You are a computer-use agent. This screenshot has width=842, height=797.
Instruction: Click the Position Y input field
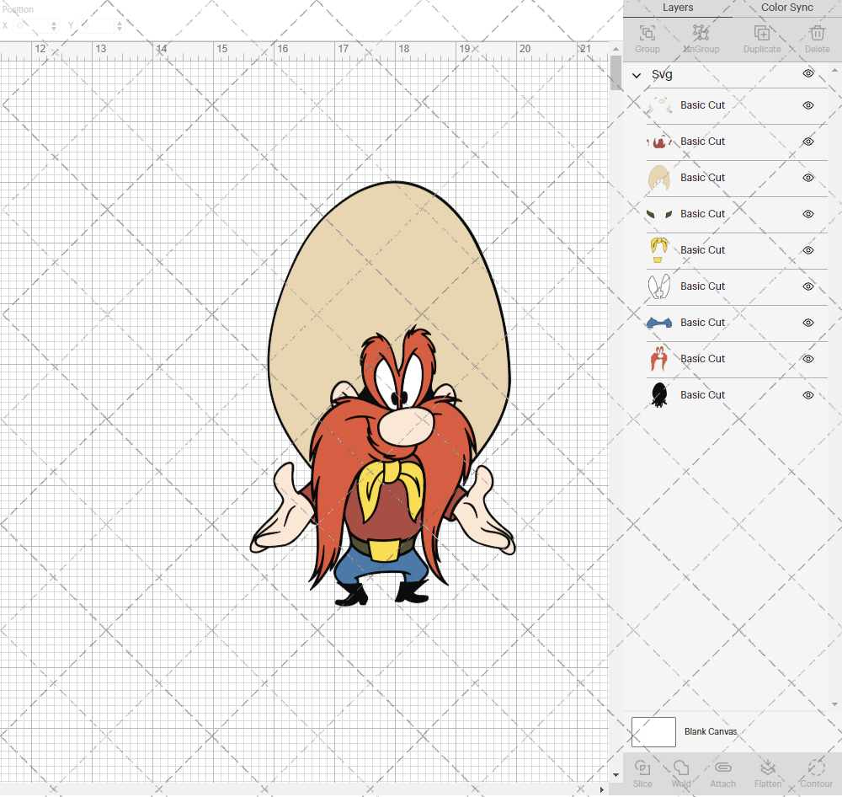point(97,25)
